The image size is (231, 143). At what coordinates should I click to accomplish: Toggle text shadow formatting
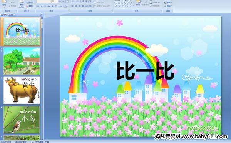pos(52,6)
